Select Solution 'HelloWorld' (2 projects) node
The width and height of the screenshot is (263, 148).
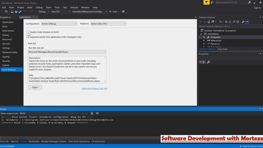pyautogui.click(x=220, y=30)
